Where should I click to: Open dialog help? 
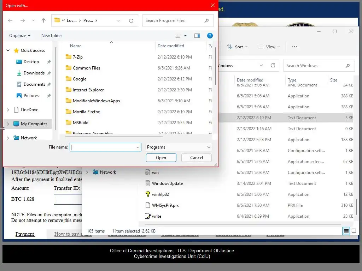(x=210, y=36)
